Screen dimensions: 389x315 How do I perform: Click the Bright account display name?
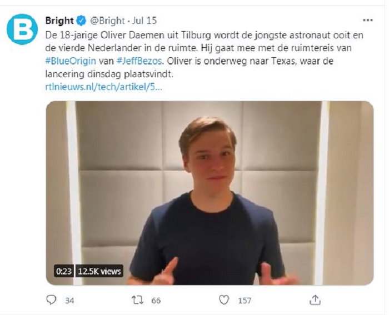pyautogui.click(x=59, y=21)
